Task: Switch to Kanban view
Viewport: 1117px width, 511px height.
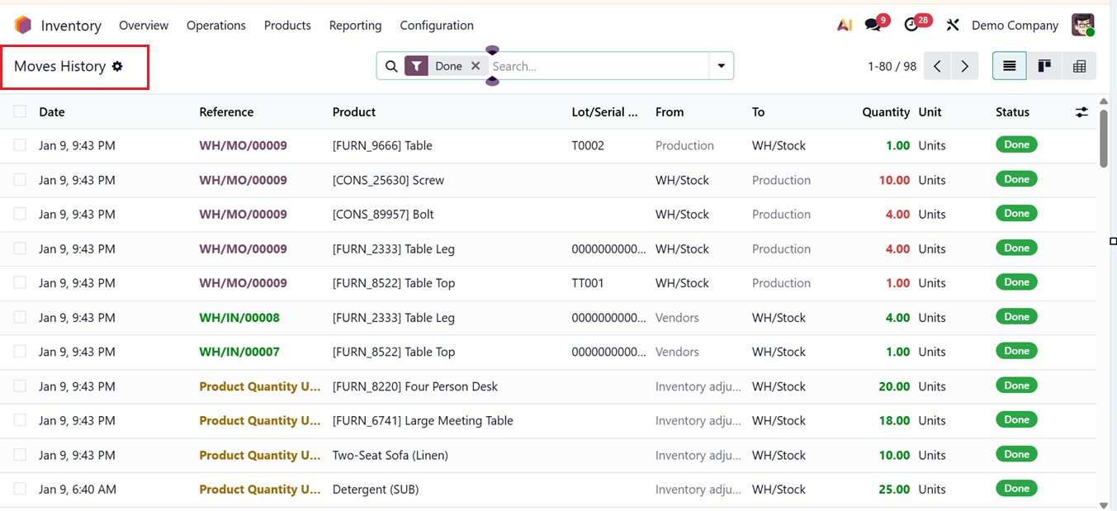Action: click(1044, 65)
